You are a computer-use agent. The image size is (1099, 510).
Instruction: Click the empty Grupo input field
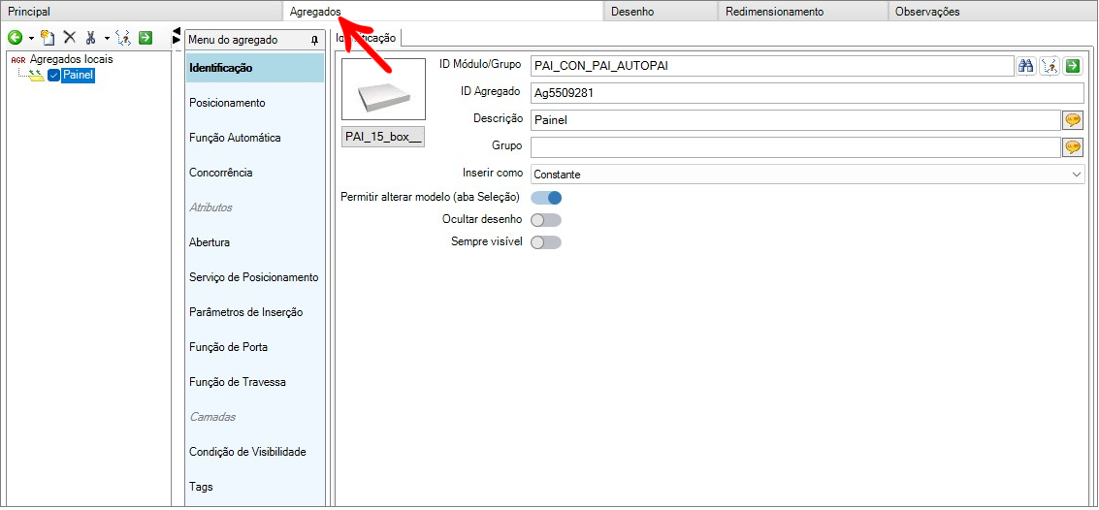point(795,147)
